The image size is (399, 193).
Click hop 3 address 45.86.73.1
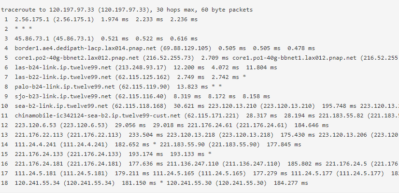click(x=32, y=39)
